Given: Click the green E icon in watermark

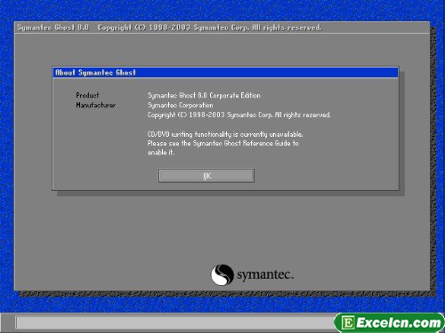Looking at the screenshot, I should point(348,322).
